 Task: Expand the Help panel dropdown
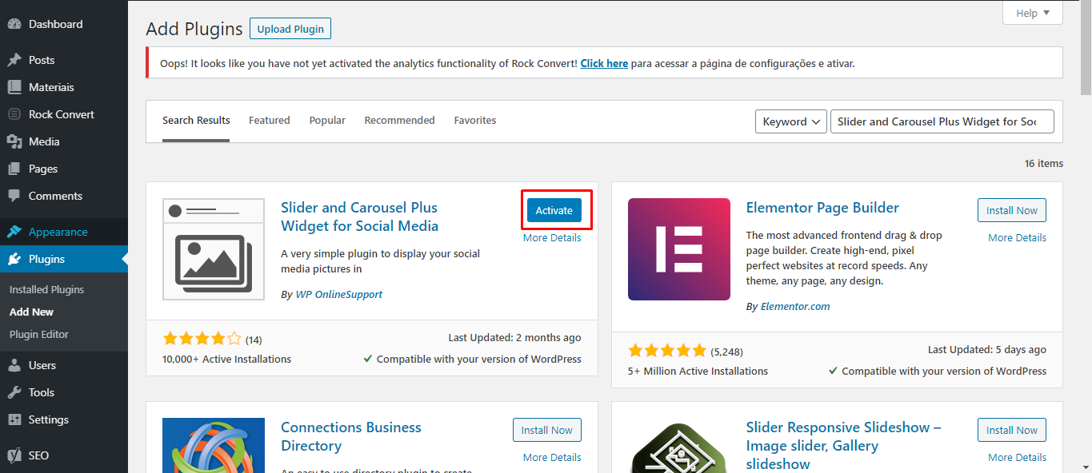(x=1033, y=13)
